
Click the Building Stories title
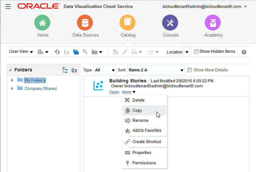pos(128,81)
